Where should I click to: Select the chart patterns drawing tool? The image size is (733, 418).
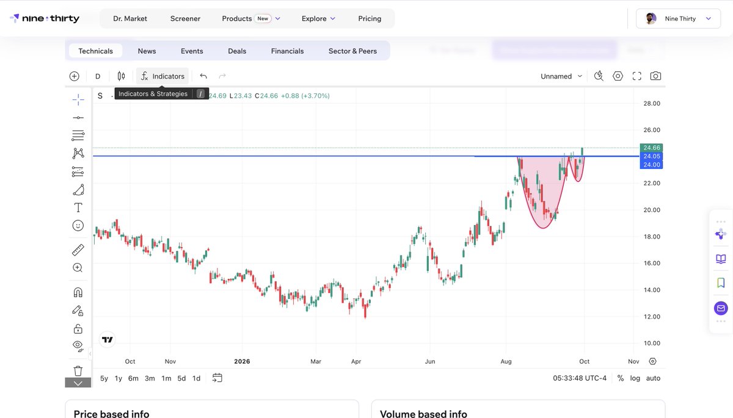pos(78,153)
